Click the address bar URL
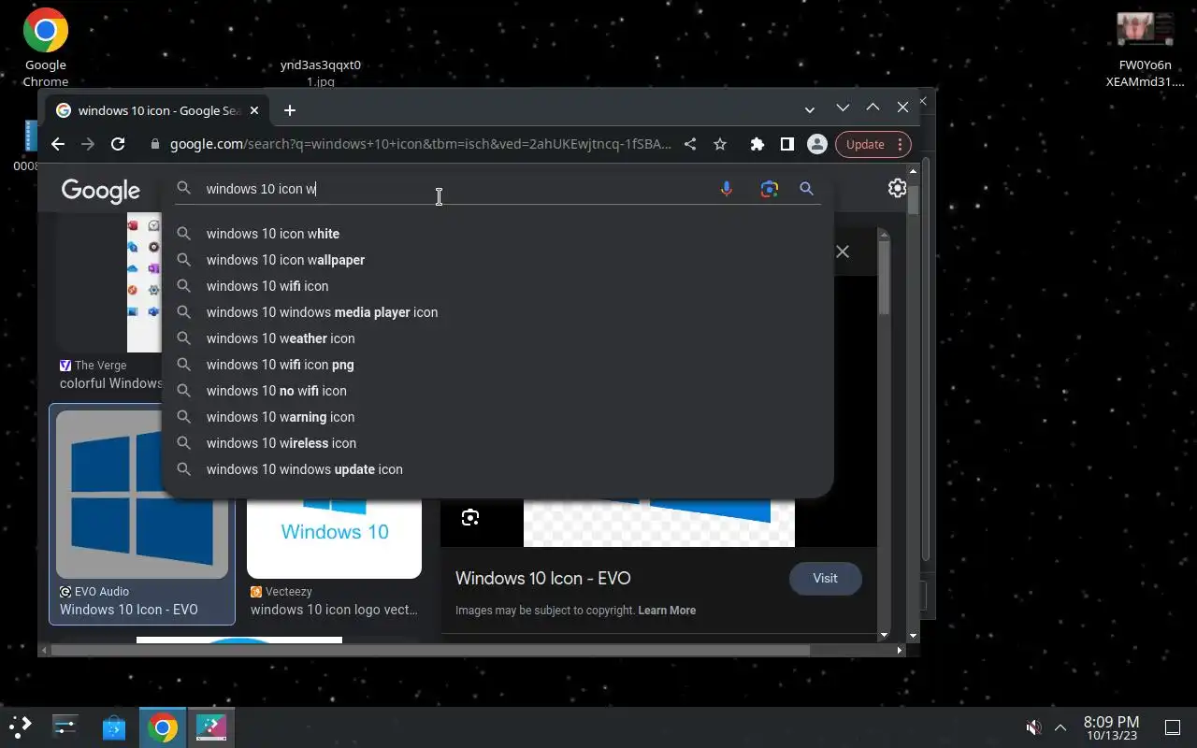 coord(421,144)
